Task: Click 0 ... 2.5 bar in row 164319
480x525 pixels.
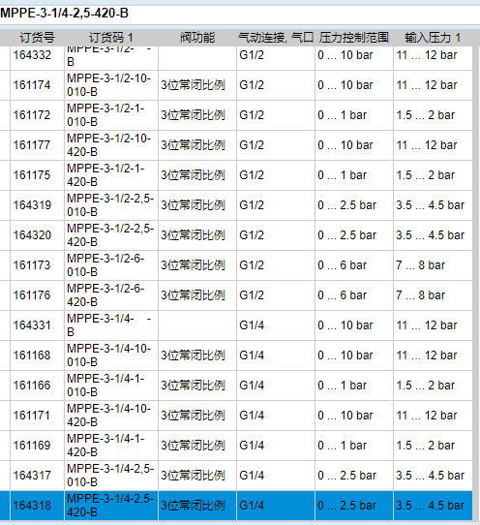Action: (x=346, y=205)
